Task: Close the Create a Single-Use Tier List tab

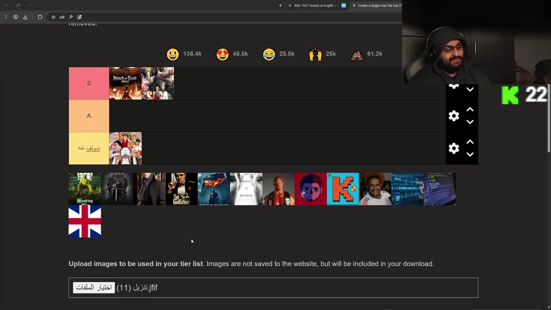Action: pos(354,6)
